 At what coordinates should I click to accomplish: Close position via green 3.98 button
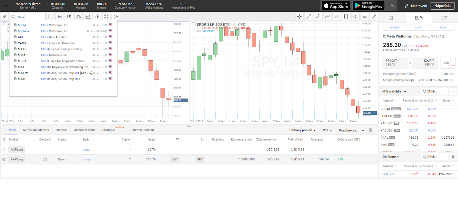[x=340, y=160]
